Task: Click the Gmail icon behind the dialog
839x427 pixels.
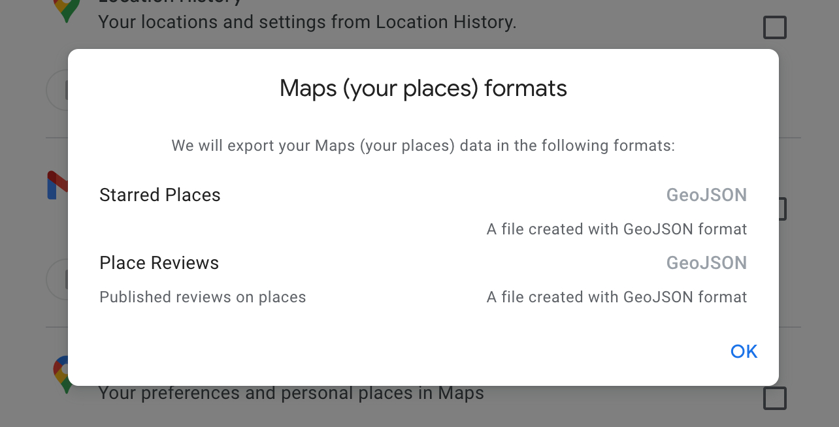Action: click(57, 186)
